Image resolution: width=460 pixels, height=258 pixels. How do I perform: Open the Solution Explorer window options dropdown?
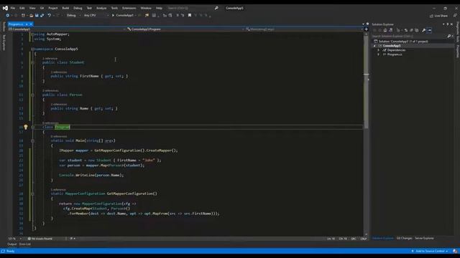click(443, 24)
